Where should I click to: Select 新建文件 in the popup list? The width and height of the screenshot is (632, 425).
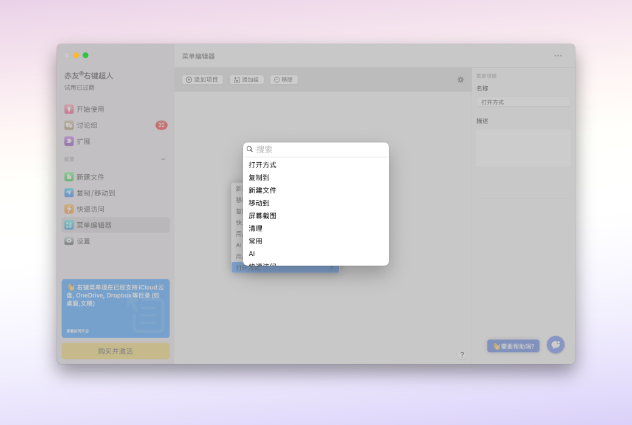[x=316, y=190]
